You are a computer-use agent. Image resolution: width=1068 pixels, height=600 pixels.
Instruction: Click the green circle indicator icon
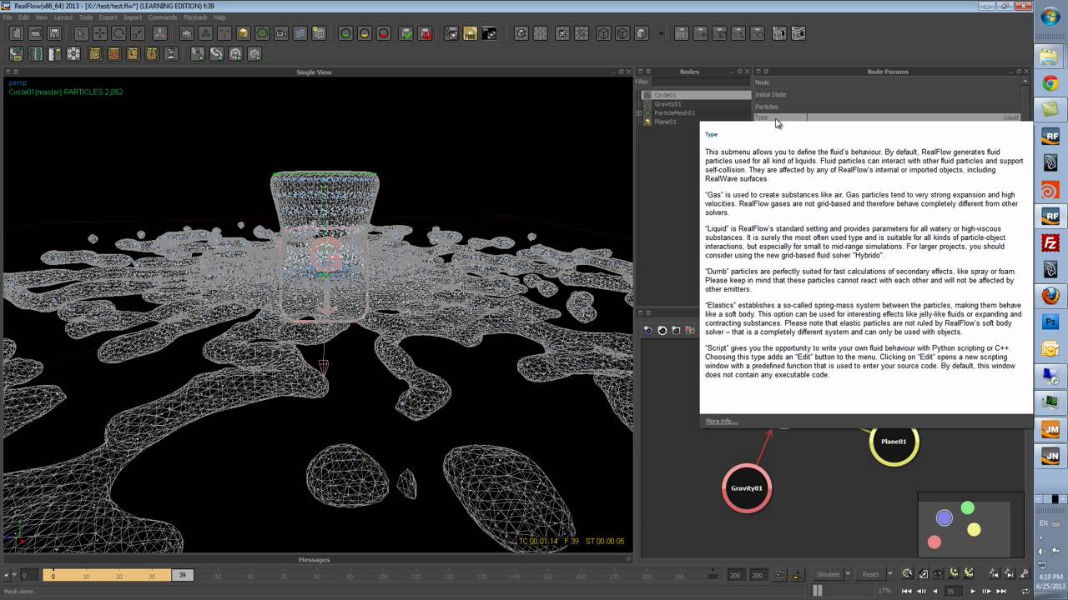345,33
